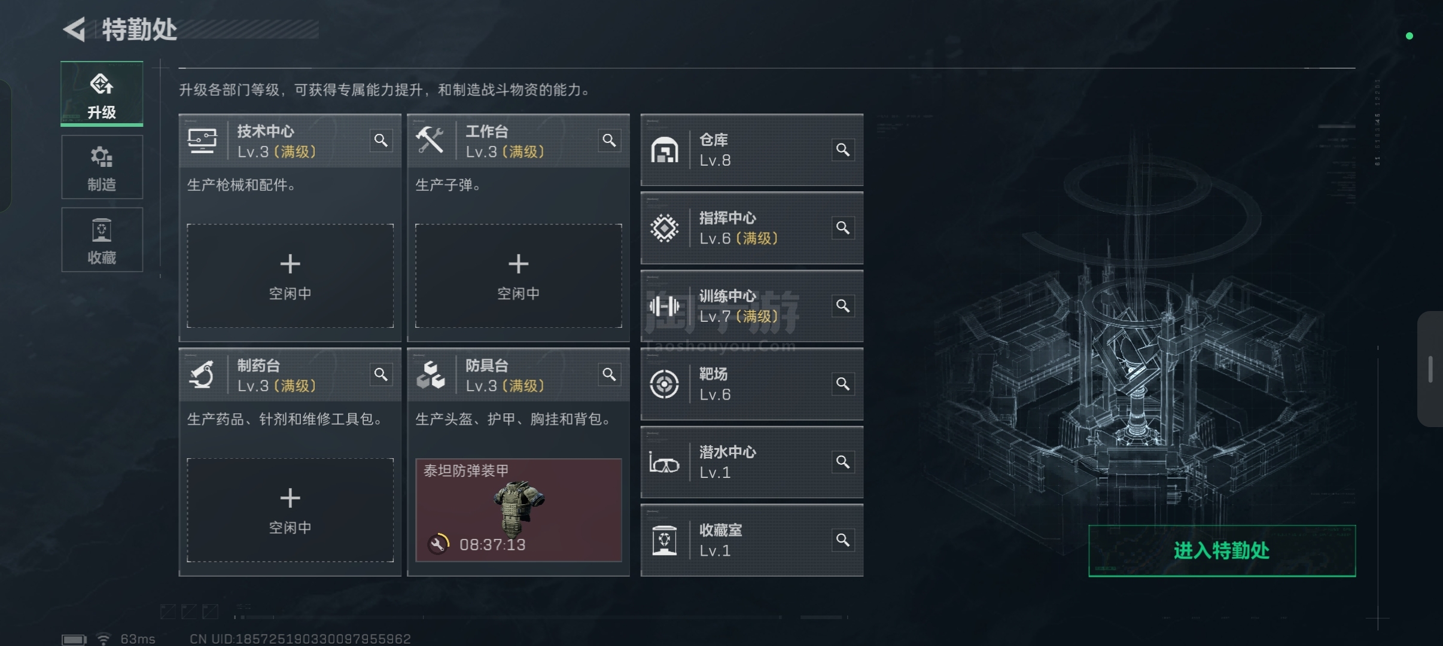Viewport: 1443px width, 646px height.
Task: Open 收藏室 details magnifier icon
Action: click(843, 540)
